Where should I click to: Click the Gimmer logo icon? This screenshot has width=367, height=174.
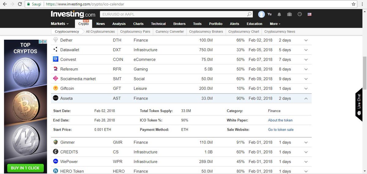click(56, 142)
